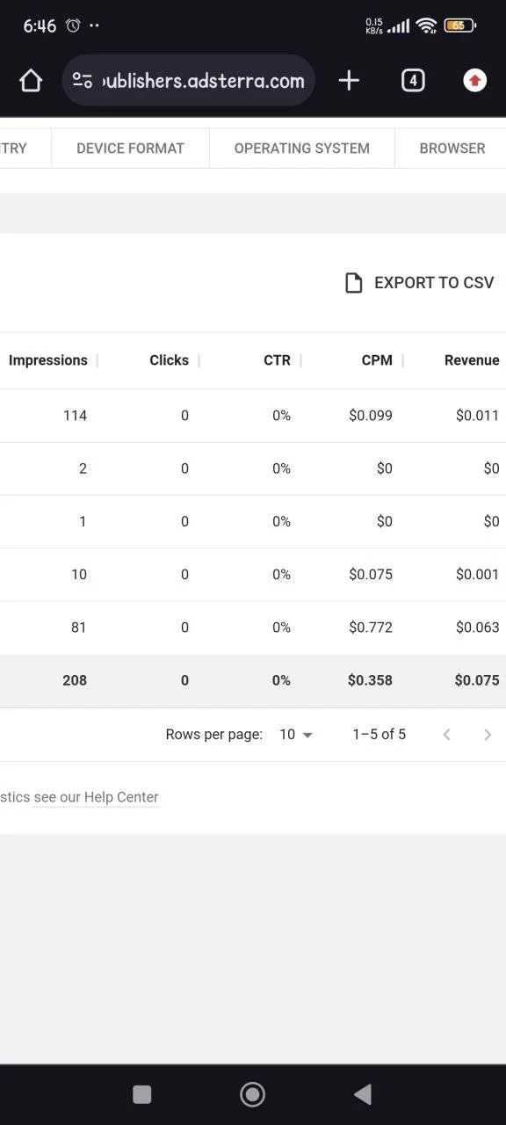Click the publishers.adsterra.com address bar
Screen dimensions: 506x1125
point(189,81)
